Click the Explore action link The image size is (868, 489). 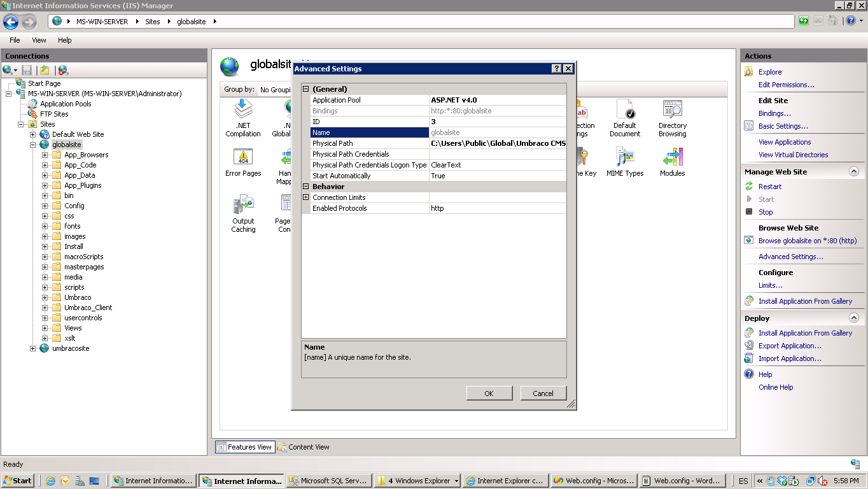click(x=770, y=72)
